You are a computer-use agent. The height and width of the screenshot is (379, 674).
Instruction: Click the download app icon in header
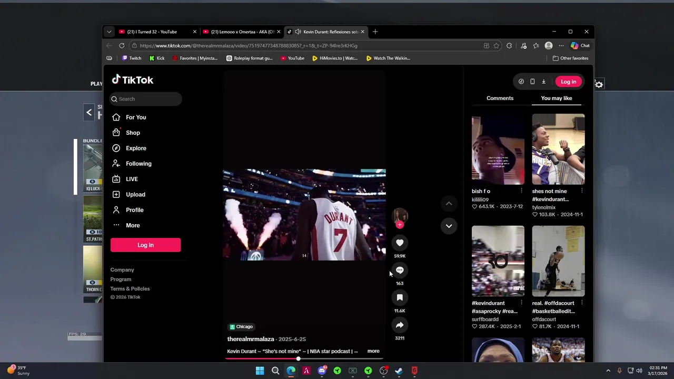tap(543, 82)
